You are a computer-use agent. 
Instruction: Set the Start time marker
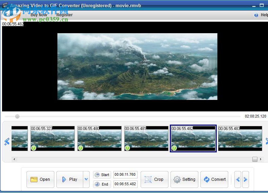coord(102,175)
